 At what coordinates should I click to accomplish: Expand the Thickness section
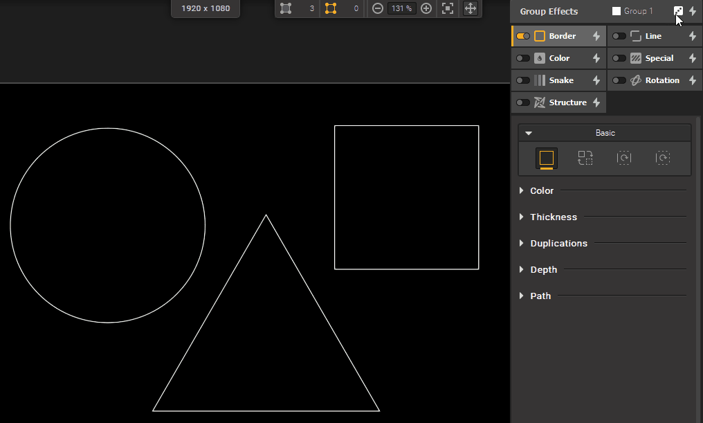(553, 217)
